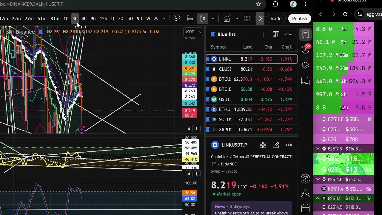Screen dimensions: 382x215
Task: Toggle log-scale L on price chart
Action: [197, 129]
